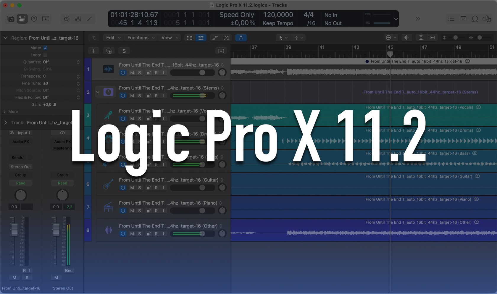Toggle the region Mute checkbox
The image size is (497, 294).
tap(45, 48)
